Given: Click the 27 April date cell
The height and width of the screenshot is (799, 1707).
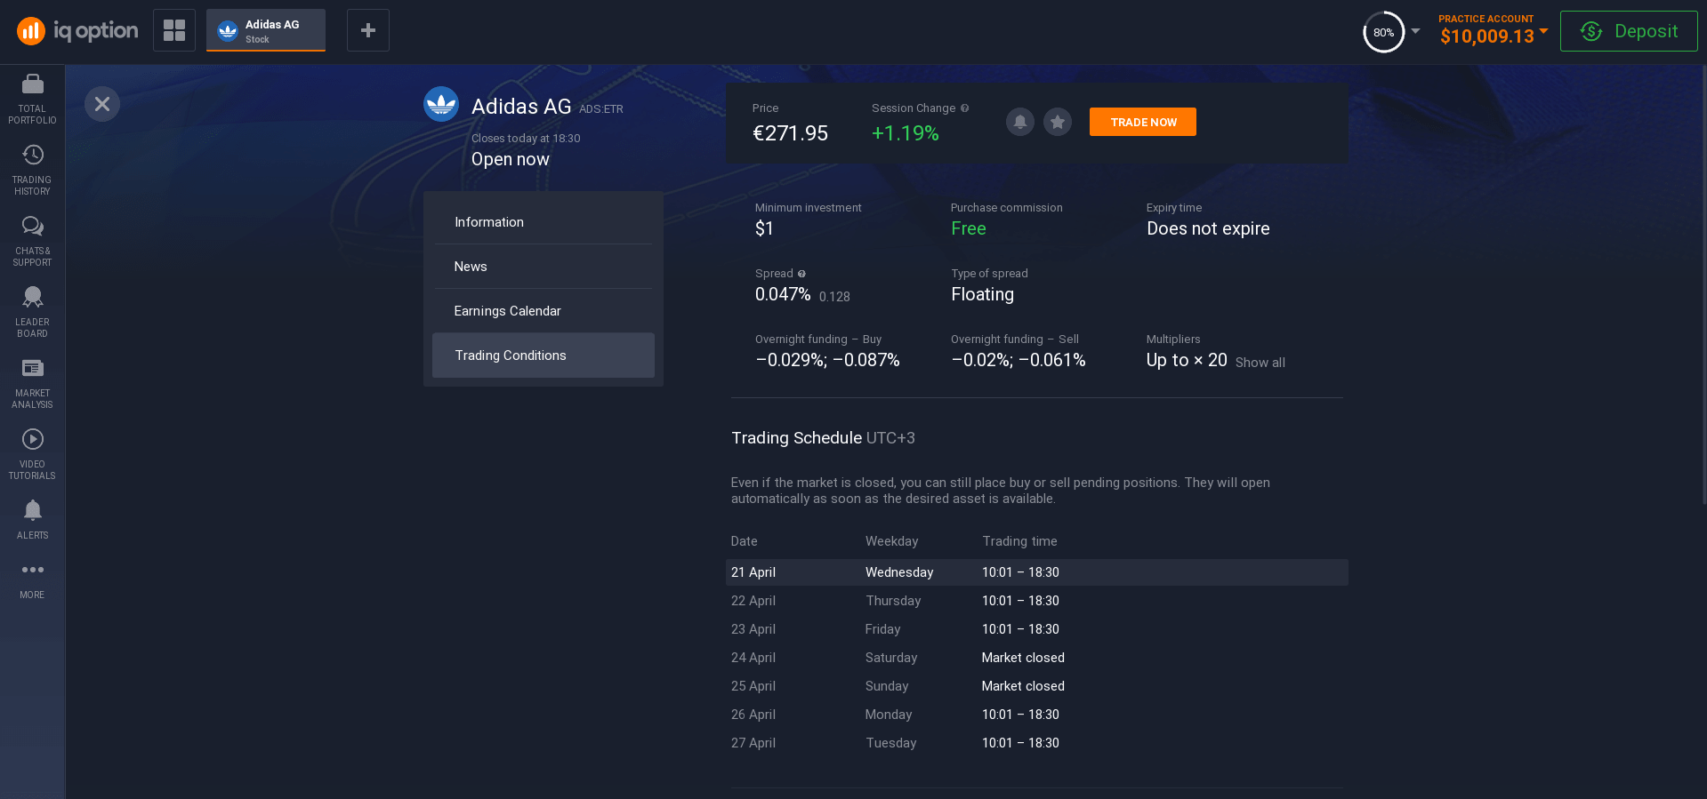Looking at the screenshot, I should click(753, 743).
